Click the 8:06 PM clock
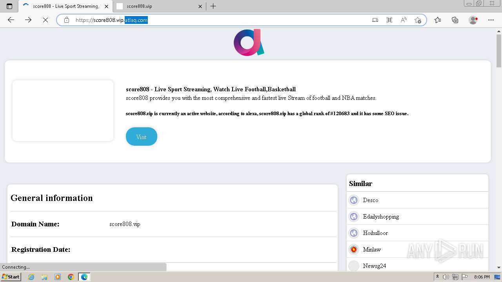Viewport: 502px width, 282px height. [482, 277]
